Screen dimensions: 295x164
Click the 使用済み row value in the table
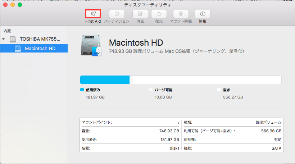tap(170, 140)
